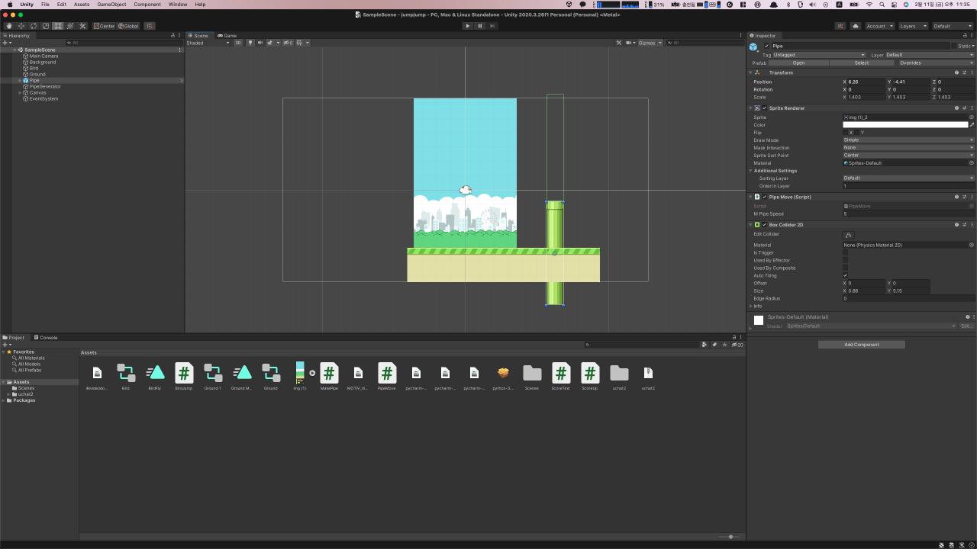Select the BirdJump script asset

tap(183, 376)
